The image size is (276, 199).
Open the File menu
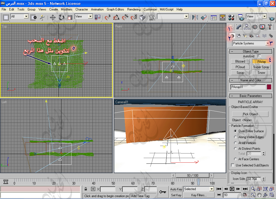coord(4,9)
